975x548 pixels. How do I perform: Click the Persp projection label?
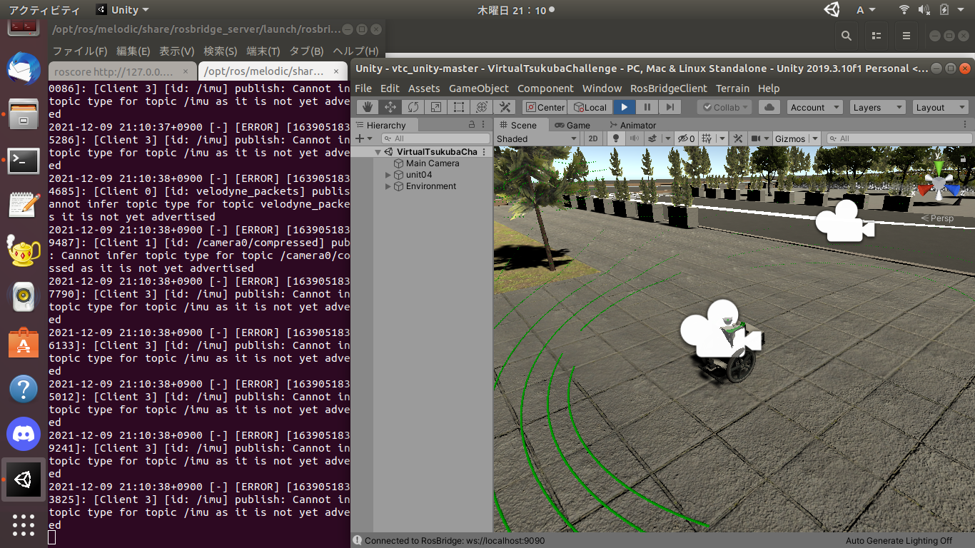pyautogui.click(x=937, y=218)
